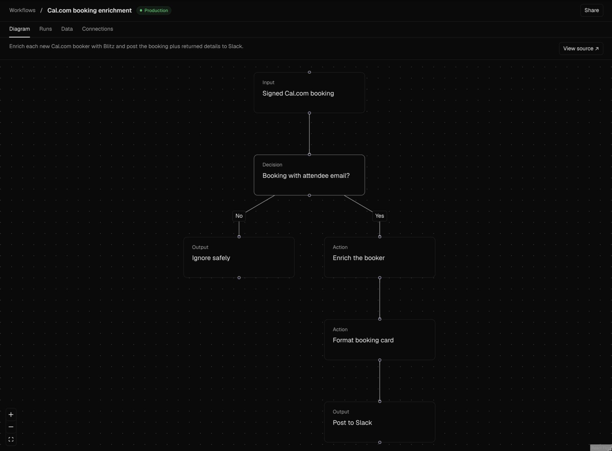Screen dimensions: 612x451
Task: Zoom out with the minus control
Action: pyautogui.click(x=11, y=427)
